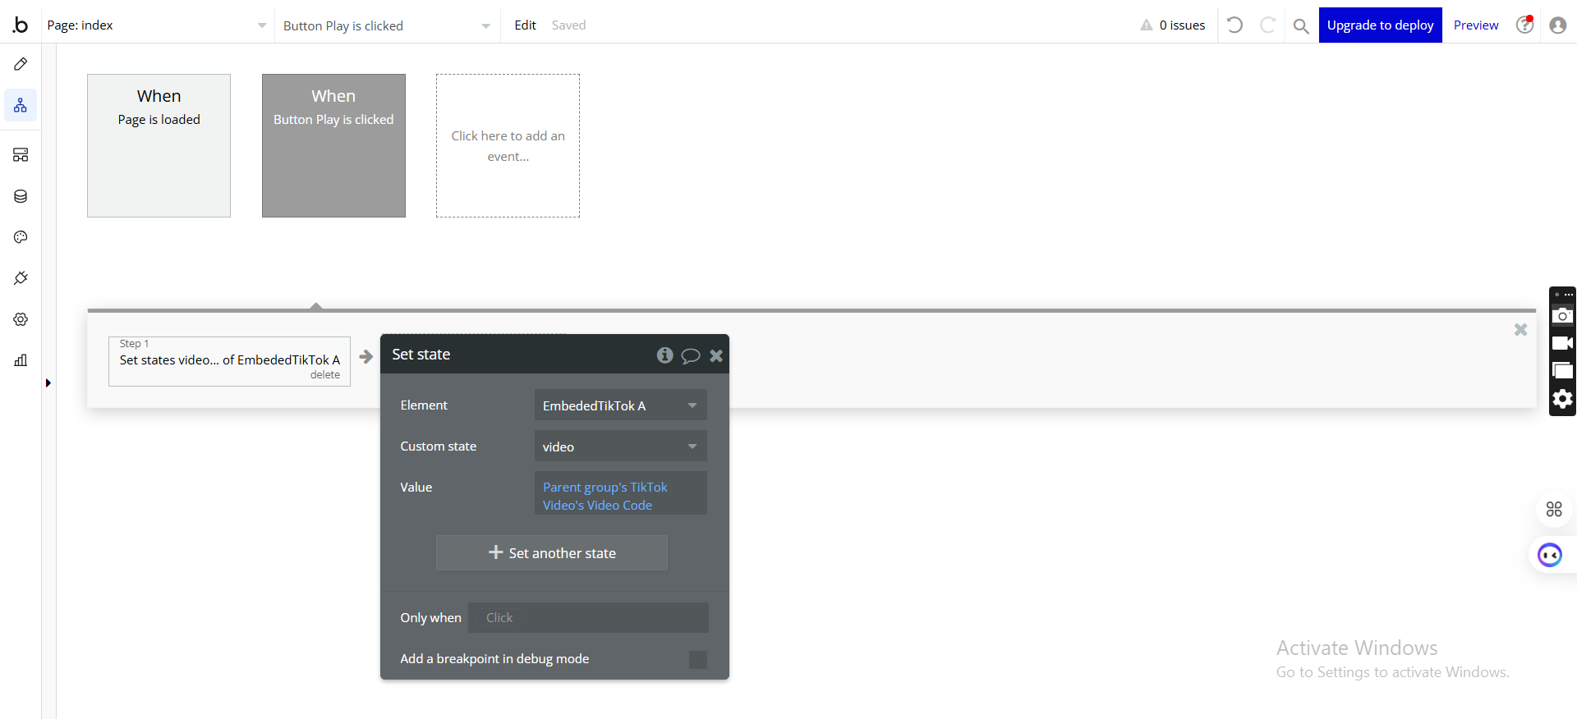Click the 0 issues indicator text

click(1183, 25)
